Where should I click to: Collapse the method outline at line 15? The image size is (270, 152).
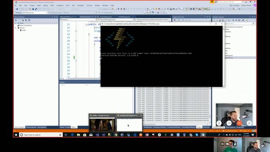click(86, 24)
